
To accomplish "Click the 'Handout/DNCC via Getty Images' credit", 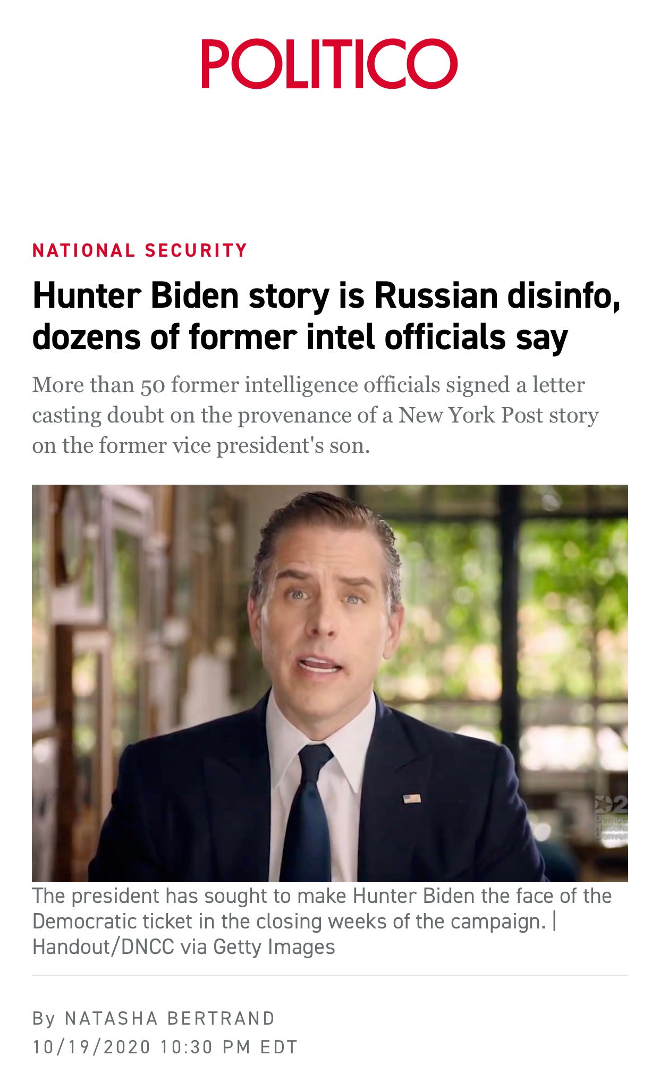I will tap(184, 947).
